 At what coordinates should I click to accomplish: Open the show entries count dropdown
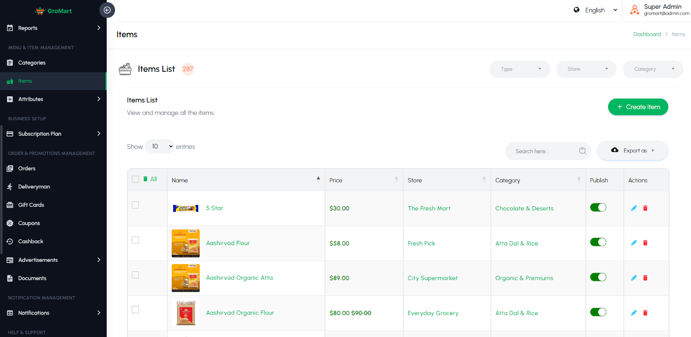pos(160,146)
